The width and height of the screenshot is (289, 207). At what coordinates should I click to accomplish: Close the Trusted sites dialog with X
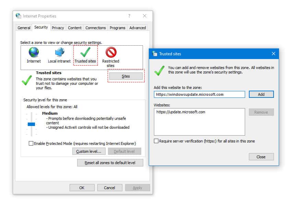pyautogui.click(x=274, y=54)
